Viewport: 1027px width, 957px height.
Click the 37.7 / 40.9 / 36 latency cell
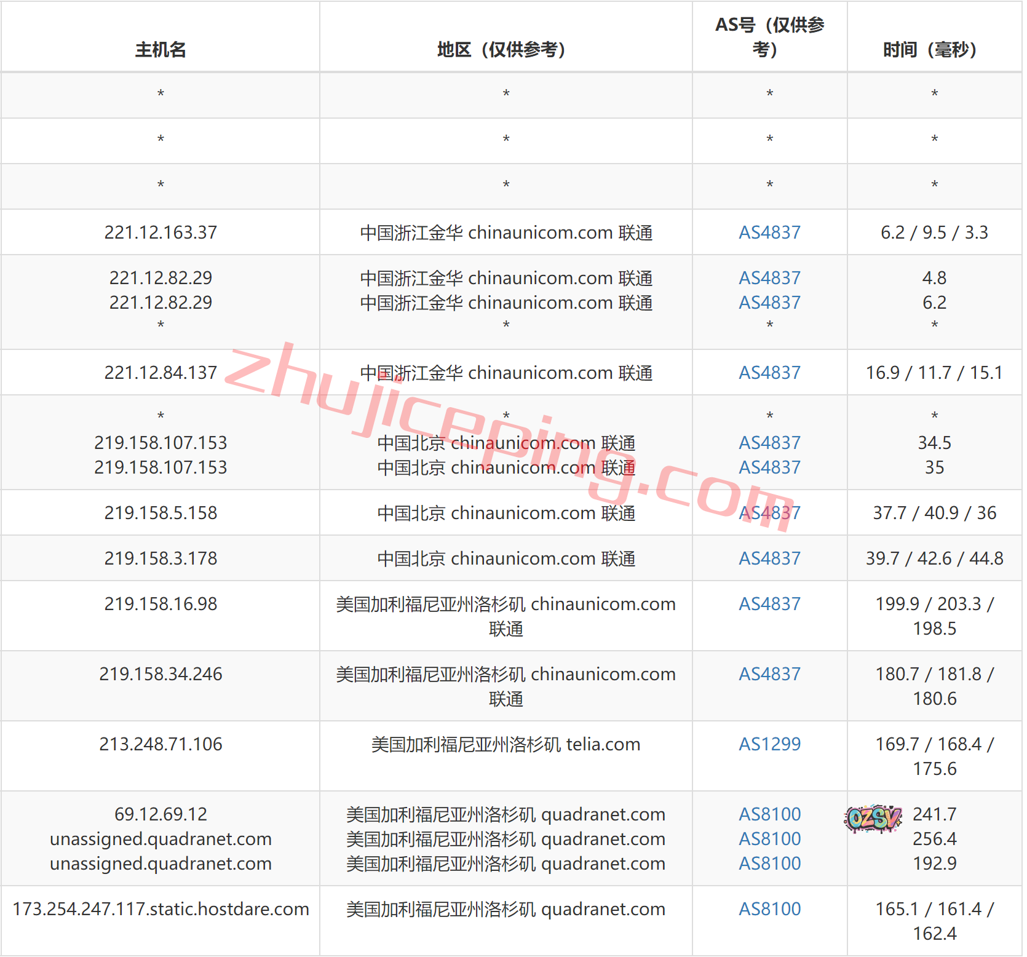pyautogui.click(x=934, y=513)
